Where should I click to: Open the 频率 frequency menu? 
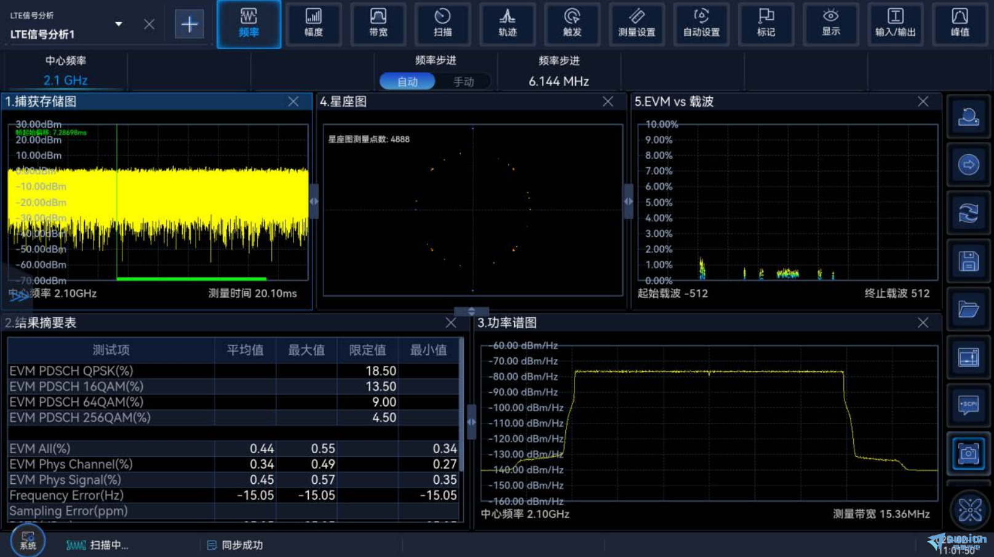(248, 24)
